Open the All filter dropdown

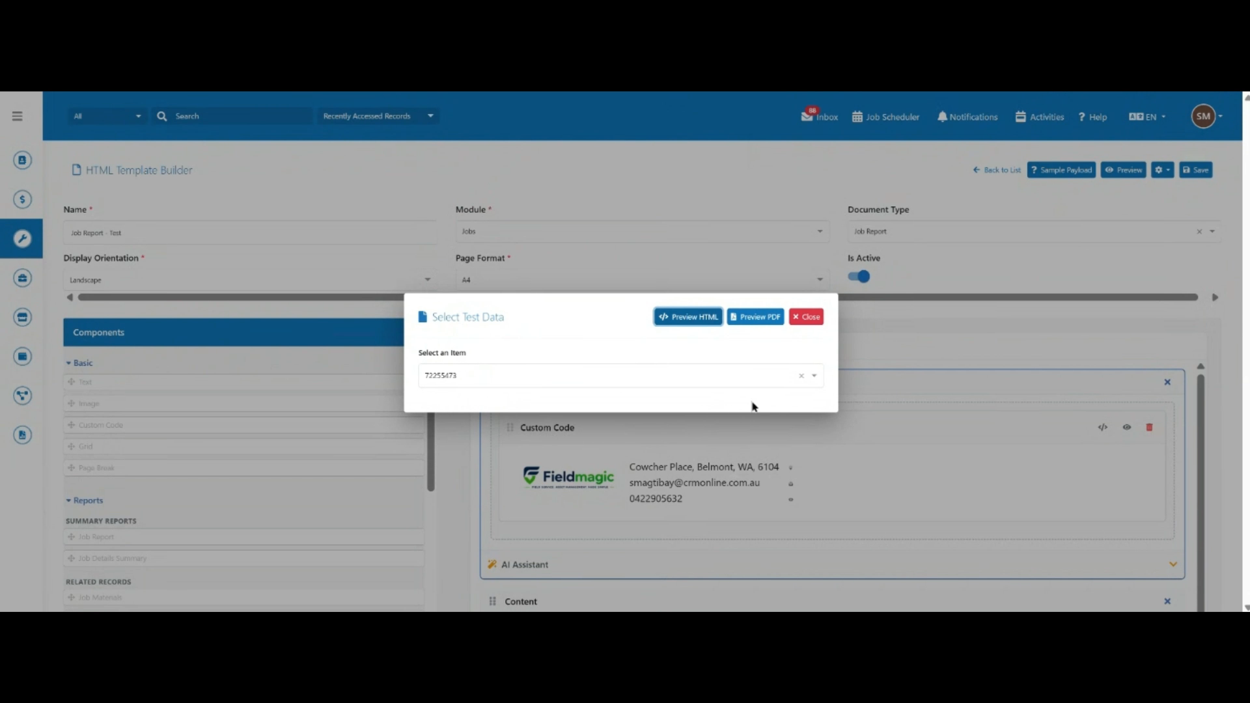[x=107, y=116]
